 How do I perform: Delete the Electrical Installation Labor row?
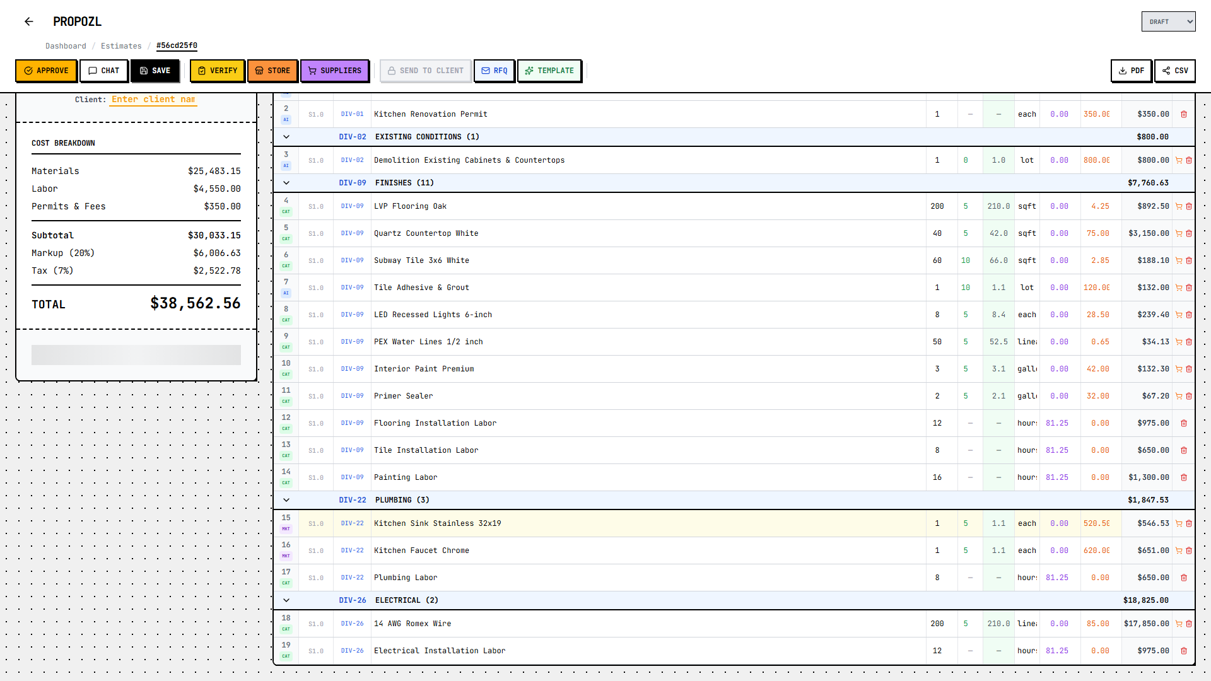(1184, 651)
